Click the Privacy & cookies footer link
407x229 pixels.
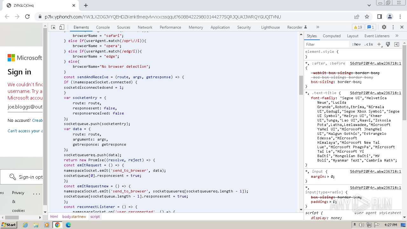click(18, 202)
